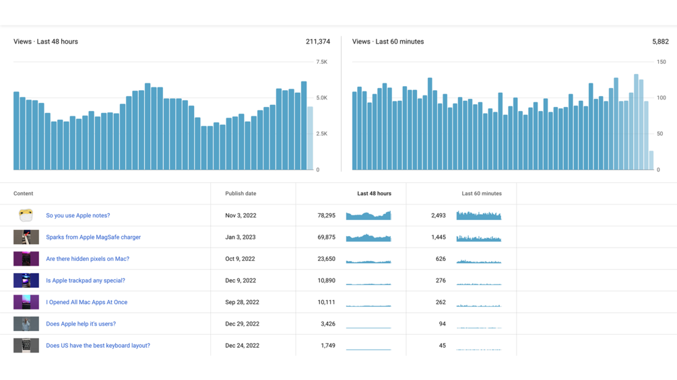Click the Jan 3, 2023 publish date
This screenshot has height=380, width=677.
coord(240,237)
